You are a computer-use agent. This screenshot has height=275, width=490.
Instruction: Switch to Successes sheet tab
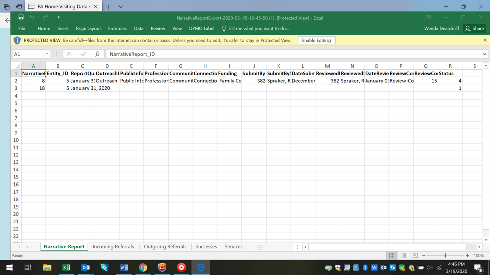(x=206, y=246)
